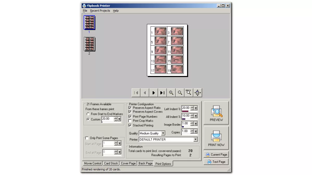The width and height of the screenshot is (312, 175).
Task: Fit page to window icon
Action: point(197,93)
